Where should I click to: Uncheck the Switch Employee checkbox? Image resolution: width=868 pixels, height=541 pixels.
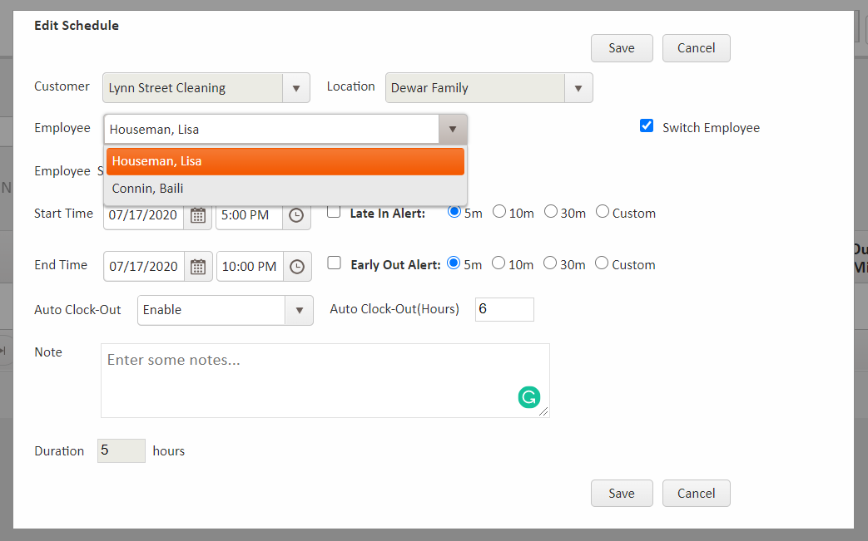pyautogui.click(x=647, y=126)
